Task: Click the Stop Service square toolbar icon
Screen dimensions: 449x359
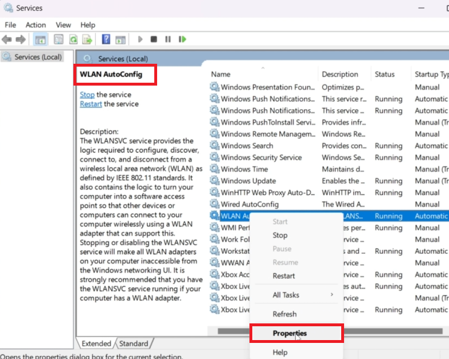Action: [x=154, y=40]
